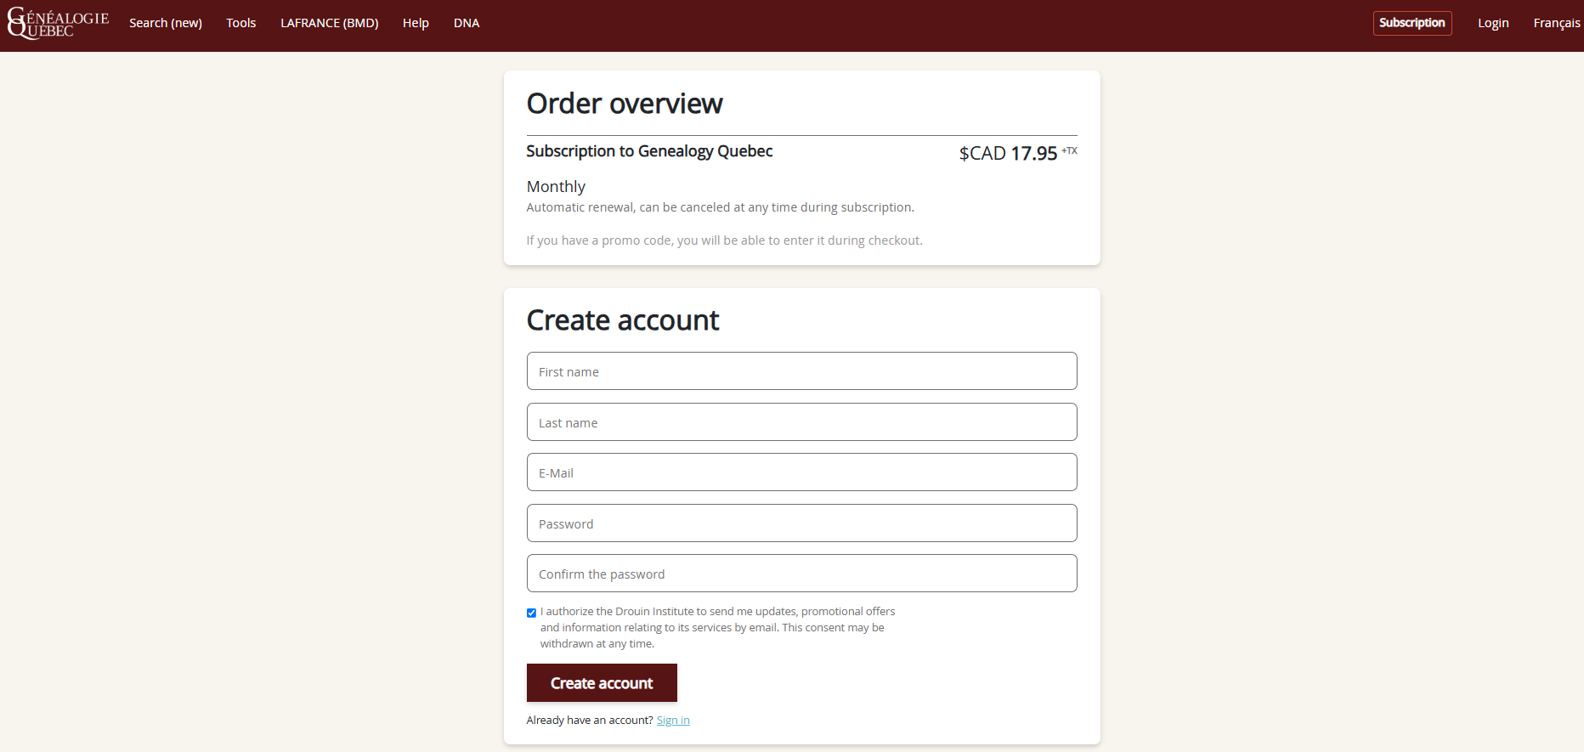Viewport: 1584px width, 752px height.
Task: Switch language to Français
Action: point(1557,23)
